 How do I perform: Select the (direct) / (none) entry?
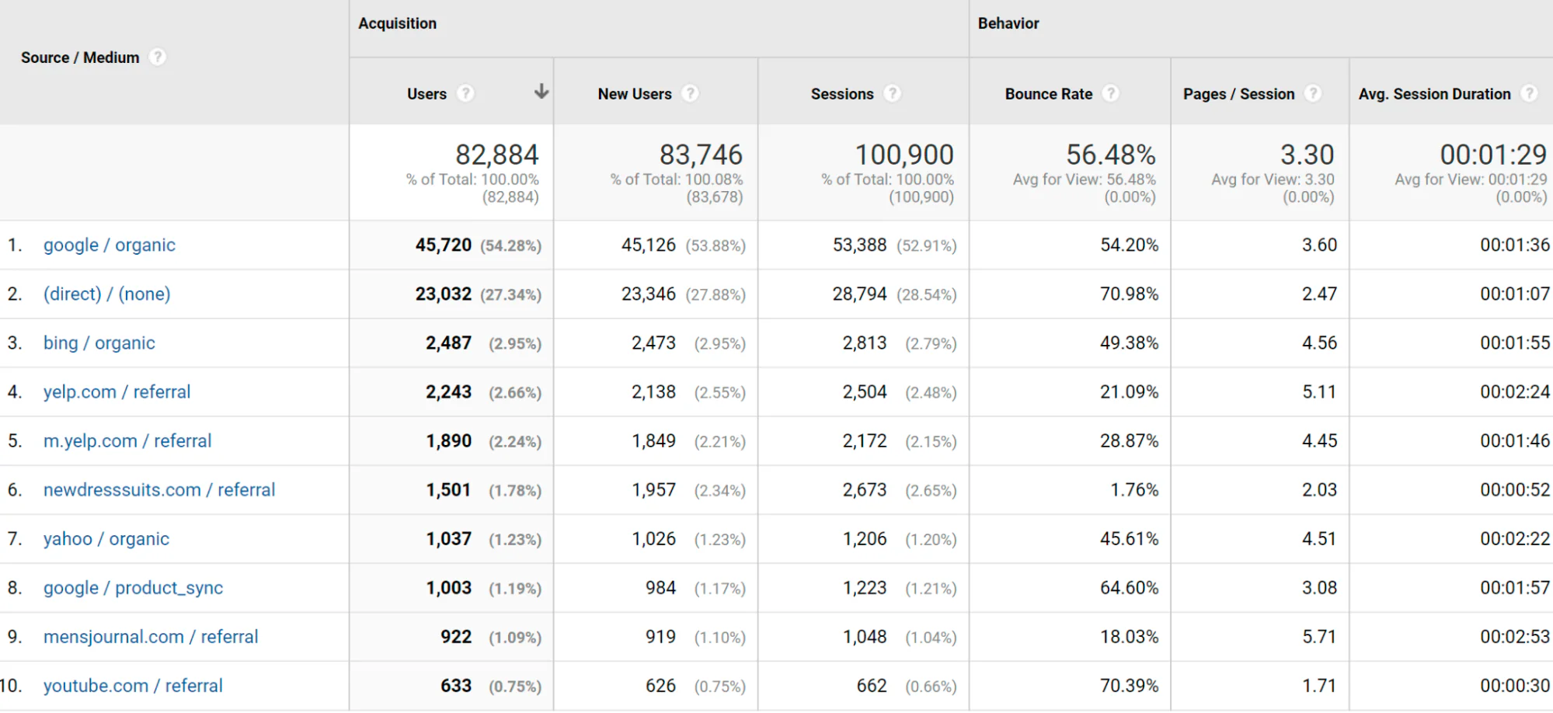(x=106, y=294)
